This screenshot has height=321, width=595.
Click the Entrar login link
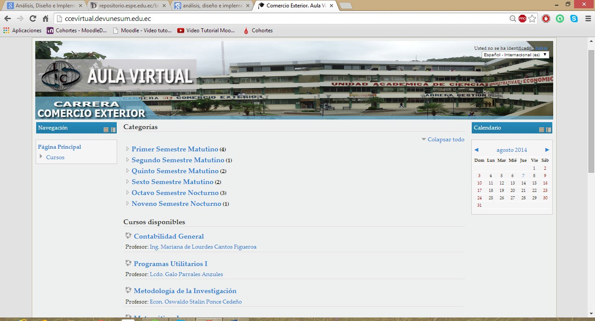click(541, 48)
